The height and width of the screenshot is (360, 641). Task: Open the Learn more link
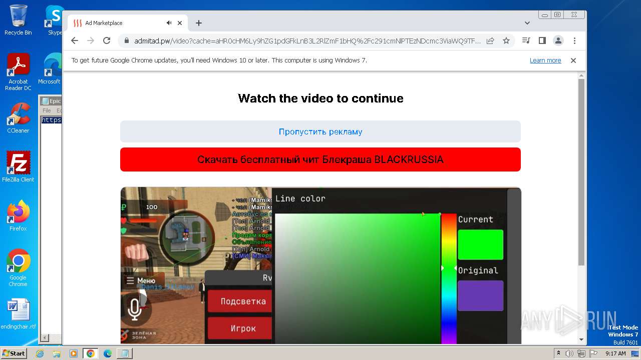[545, 60]
